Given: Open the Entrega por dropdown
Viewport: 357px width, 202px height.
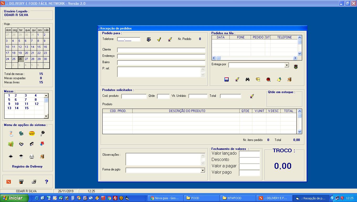Looking at the screenshot, I should (287, 65).
